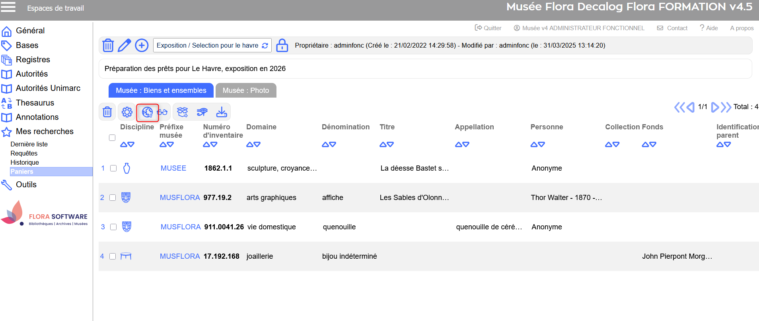Click the globe publish icon in the list toolbar
This screenshot has width=759, height=321.
(147, 112)
